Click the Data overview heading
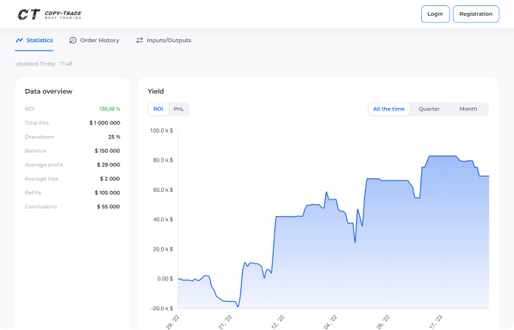The height and width of the screenshot is (330, 514). pyautogui.click(x=48, y=91)
